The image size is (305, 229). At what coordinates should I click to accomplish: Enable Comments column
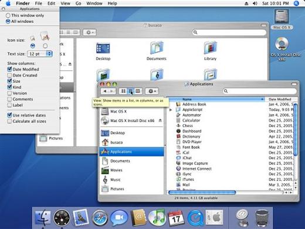(9, 99)
